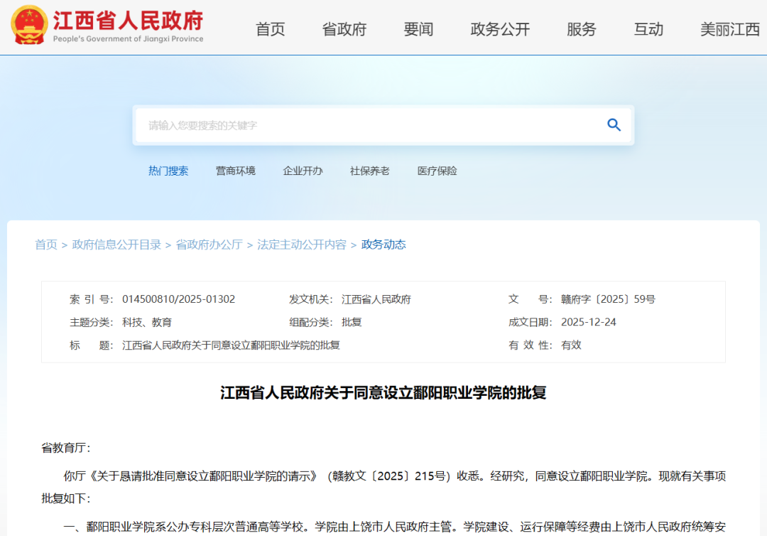Click inside the keyword search input box

320,124
